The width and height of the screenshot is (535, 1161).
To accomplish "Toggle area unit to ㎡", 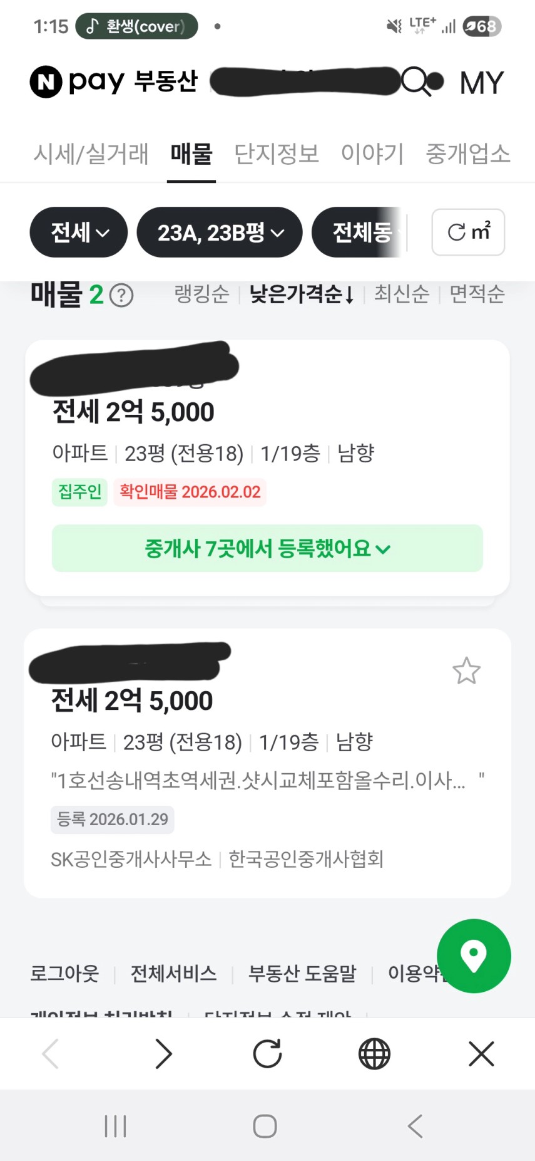I will pos(468,232).
